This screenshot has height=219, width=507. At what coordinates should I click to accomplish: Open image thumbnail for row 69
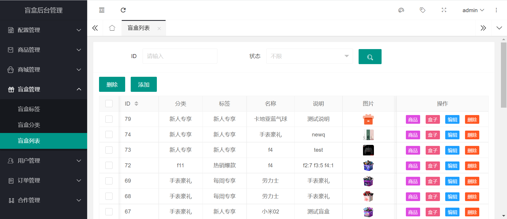[368, 181]
